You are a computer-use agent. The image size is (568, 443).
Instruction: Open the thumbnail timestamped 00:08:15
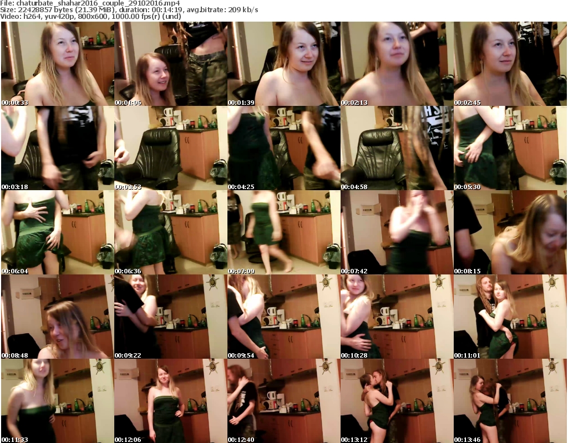[510, 232]
